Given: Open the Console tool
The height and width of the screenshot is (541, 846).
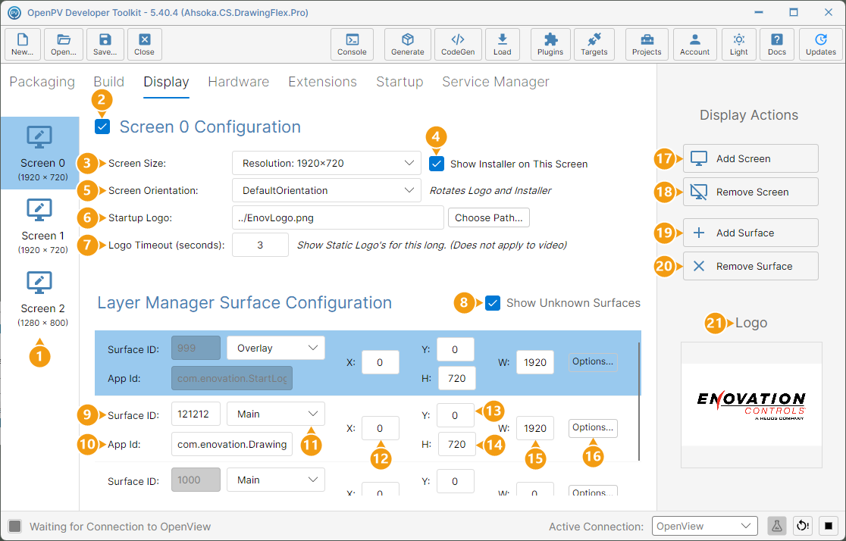Looking at the screenshot, I should tap(352, 44).
